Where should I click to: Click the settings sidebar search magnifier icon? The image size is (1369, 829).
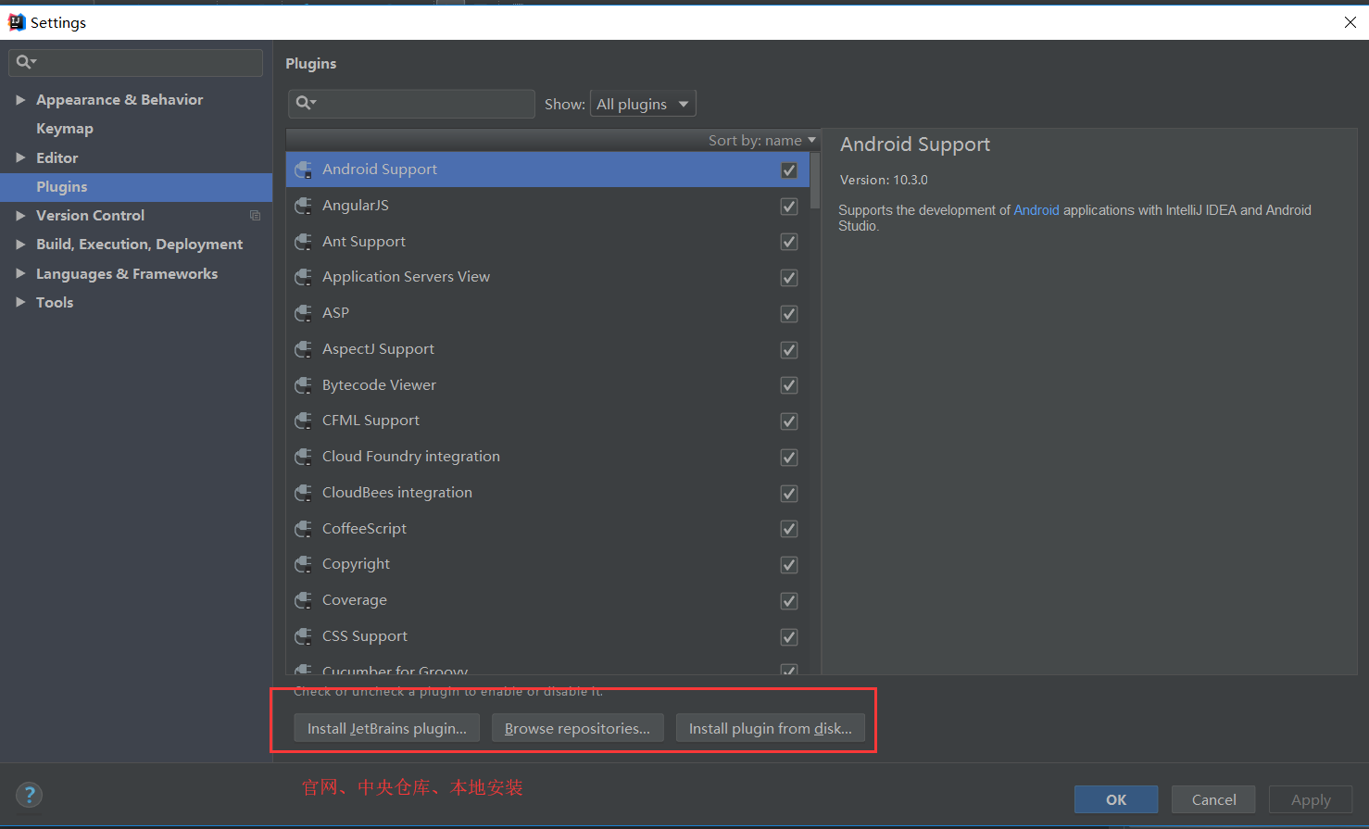coord(26,62)
